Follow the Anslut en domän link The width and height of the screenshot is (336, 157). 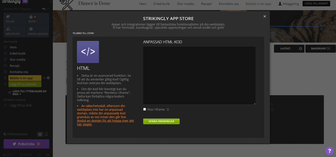click(x=105, y=122)
